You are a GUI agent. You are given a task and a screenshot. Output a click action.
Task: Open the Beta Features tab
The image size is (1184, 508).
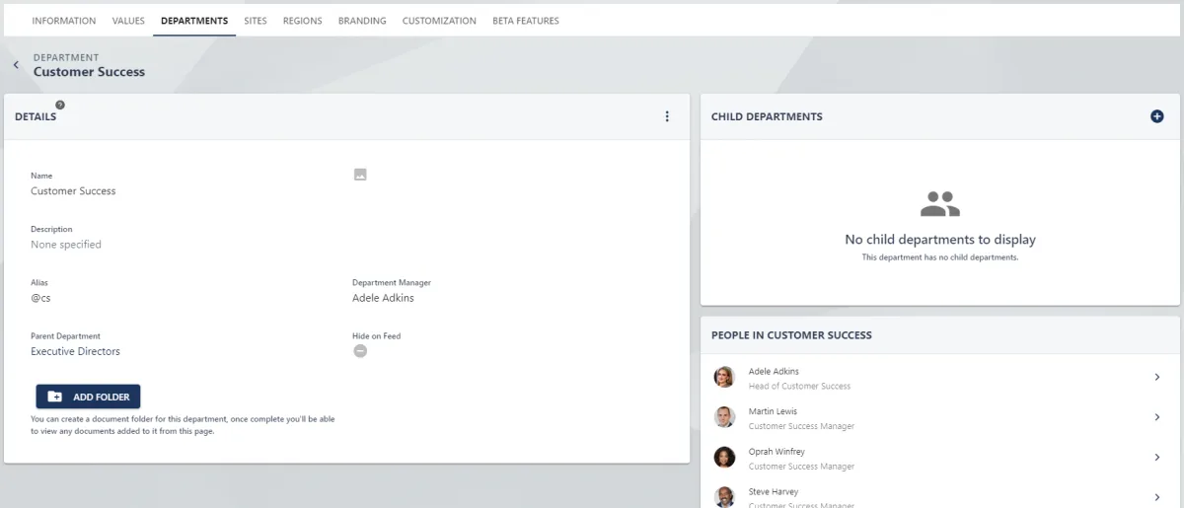526,21
